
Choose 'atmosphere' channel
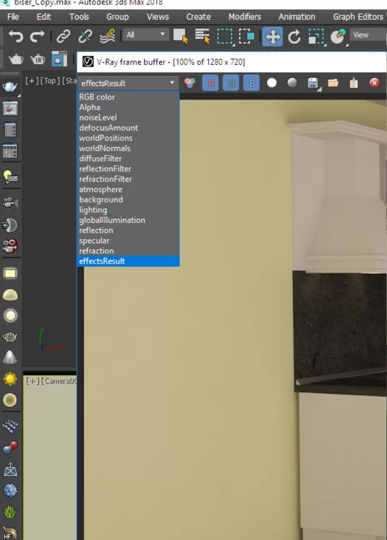tap(129, 189)
